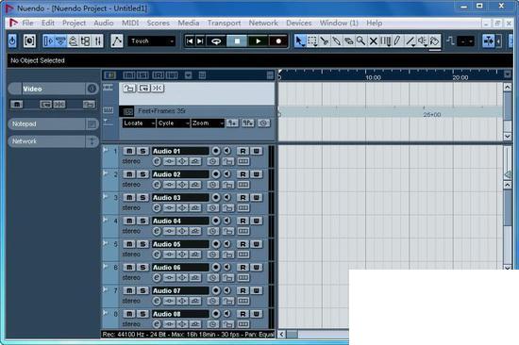
Task: Open the Transport menu
Action: point(224,24)
